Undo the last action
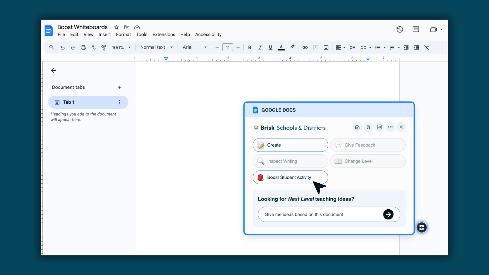 pos(62,48)
